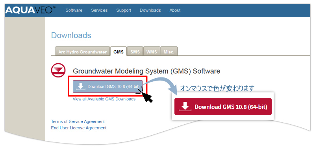
Task: Click the red Download GMS 10.8 (64-bit) button
Action: point(223,107)
